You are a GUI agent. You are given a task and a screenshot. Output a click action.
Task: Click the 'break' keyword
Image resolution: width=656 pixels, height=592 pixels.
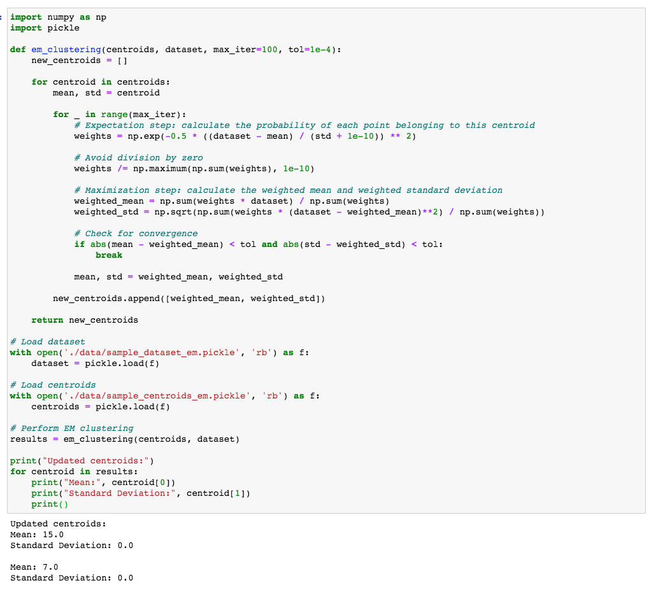click(109, 255)
